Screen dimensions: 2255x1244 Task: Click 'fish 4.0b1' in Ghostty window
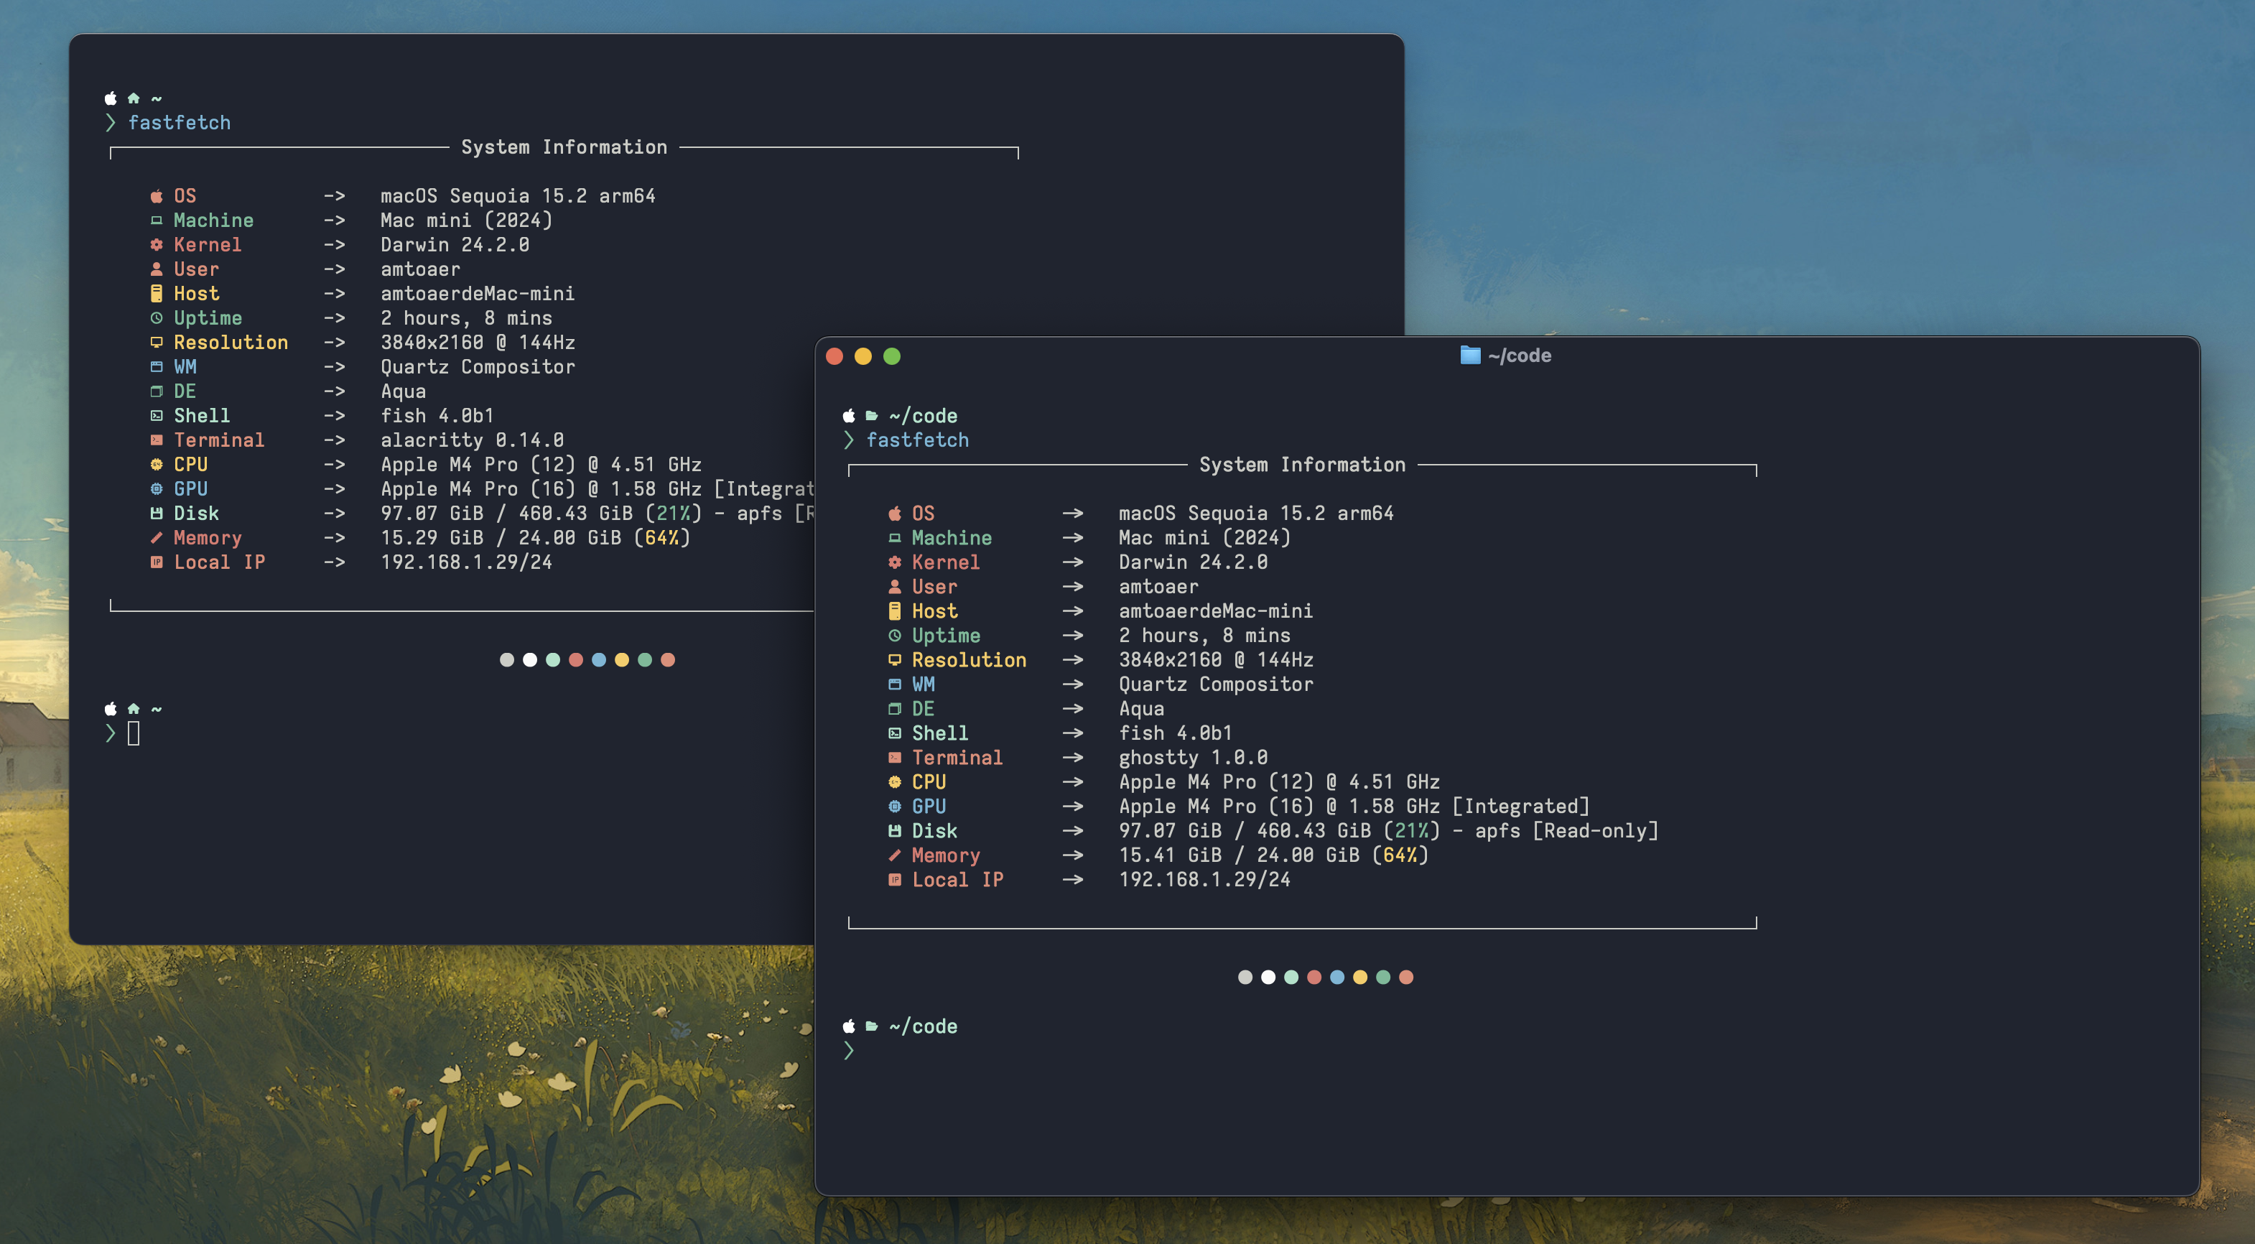(1176, 733)
